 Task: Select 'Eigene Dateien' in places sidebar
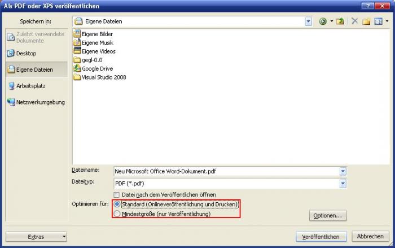pyautogui.click(x=36, y=69)
